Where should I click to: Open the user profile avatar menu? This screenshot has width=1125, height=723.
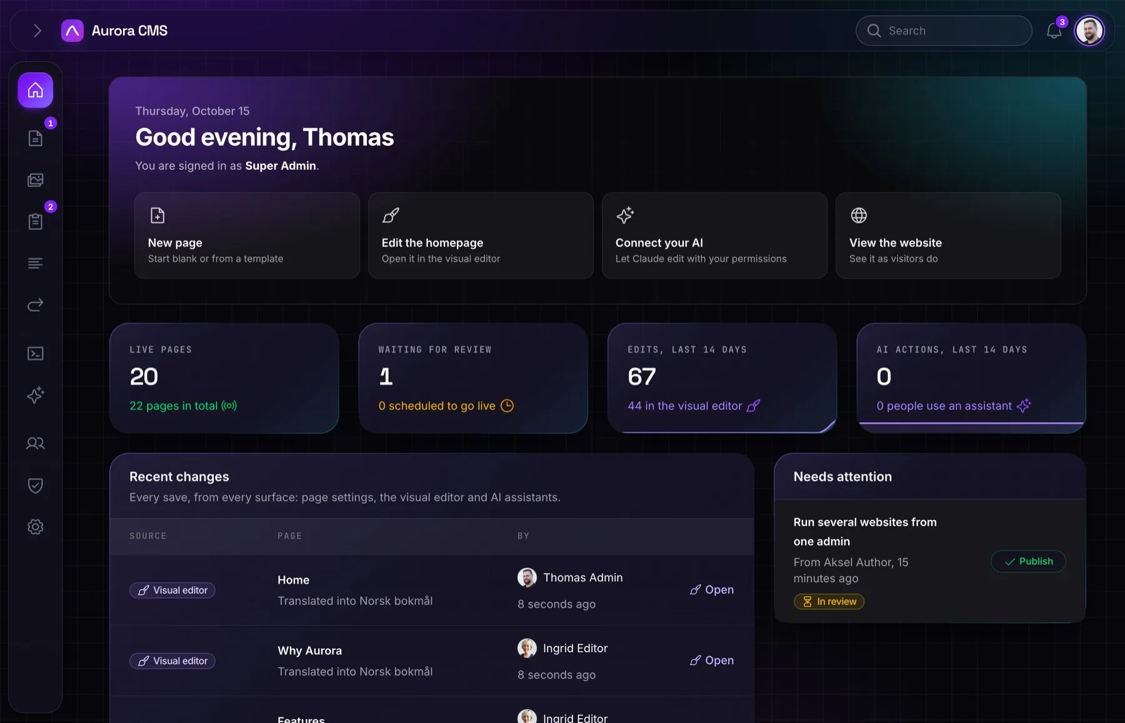pyautogui.click(x=1089, y=31)
